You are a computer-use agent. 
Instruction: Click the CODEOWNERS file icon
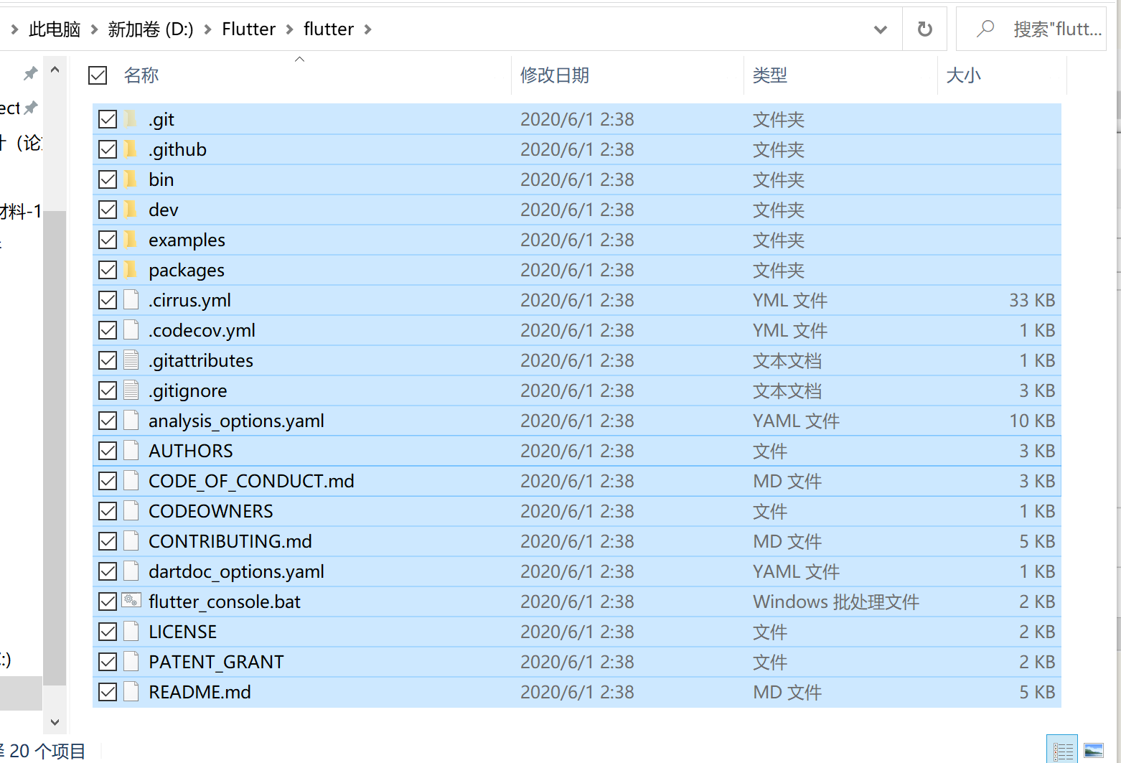pyautogui.click(x=131, y=511)
